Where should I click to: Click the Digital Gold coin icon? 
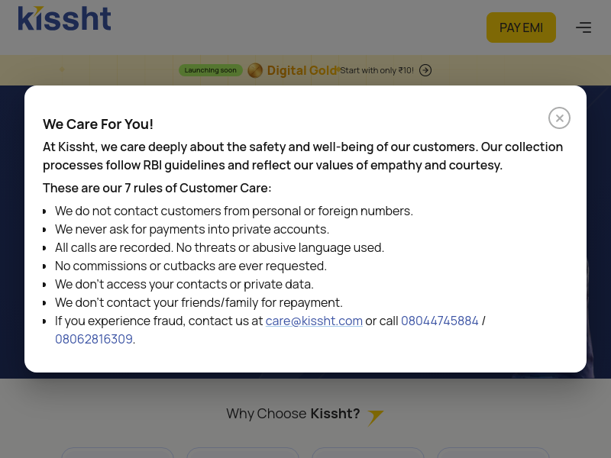coord(255,70)
